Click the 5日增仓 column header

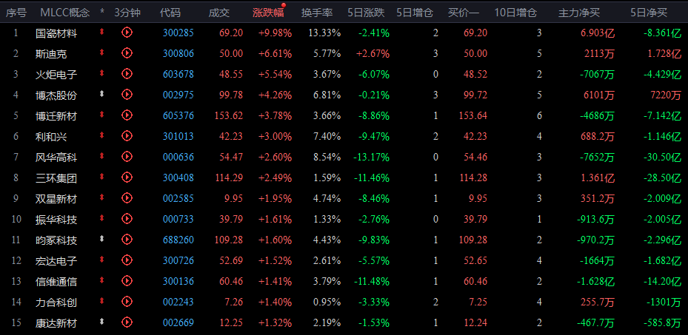(415, 13)
